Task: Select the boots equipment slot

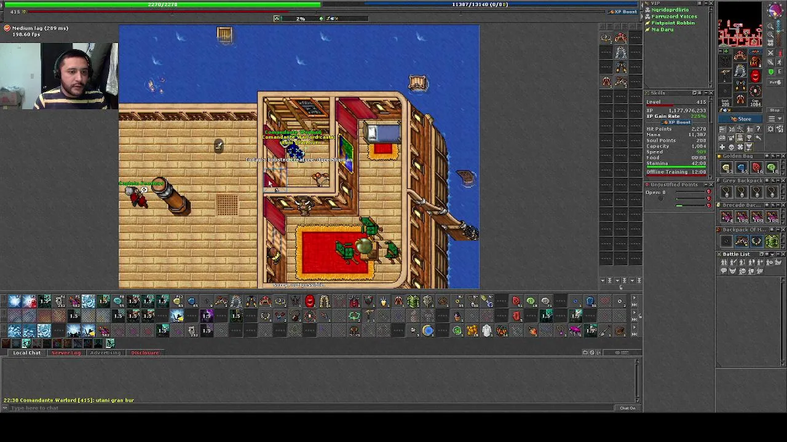Action: tap(740, 99)
